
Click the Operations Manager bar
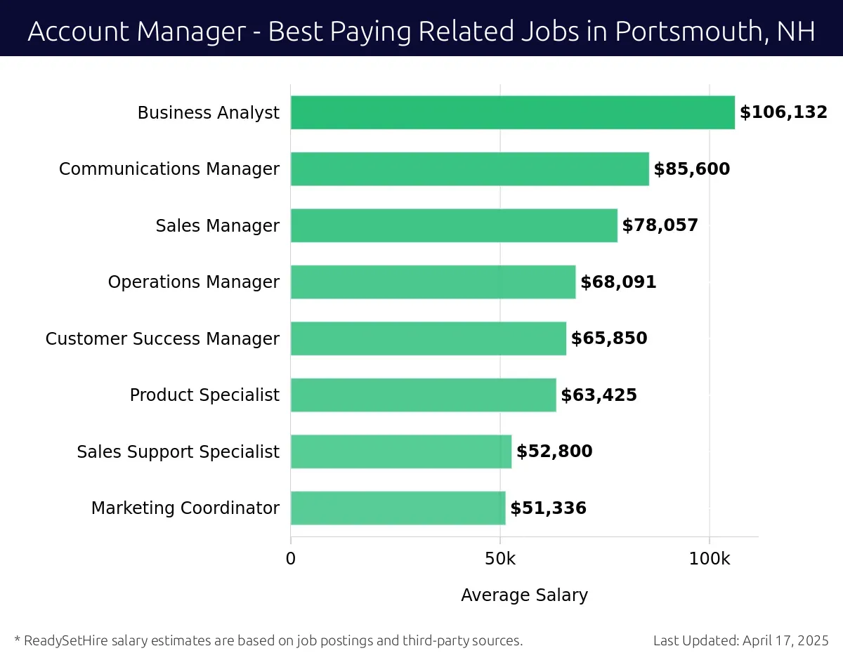(x=433, y=282)
